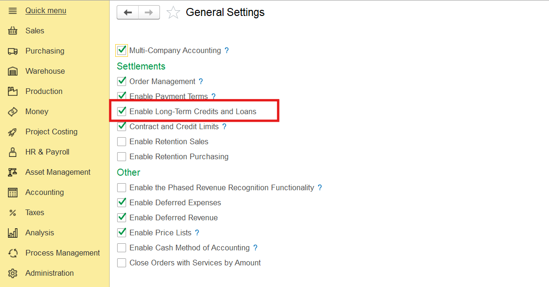Image resolution: width=549 pixels, height=287 pixels.
Task: Go to the Taxes section
Action: click(x=34, y=213)
